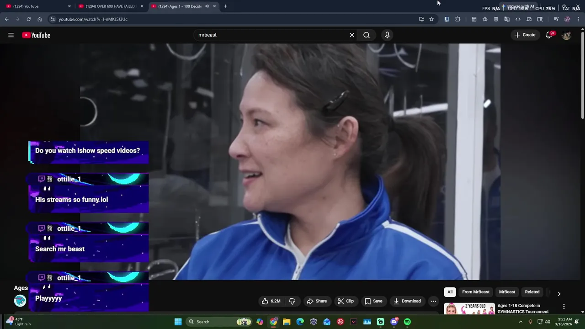Show more filter chips with right arrow
Viewport: 585px width, 329px height.
(558, 294)
